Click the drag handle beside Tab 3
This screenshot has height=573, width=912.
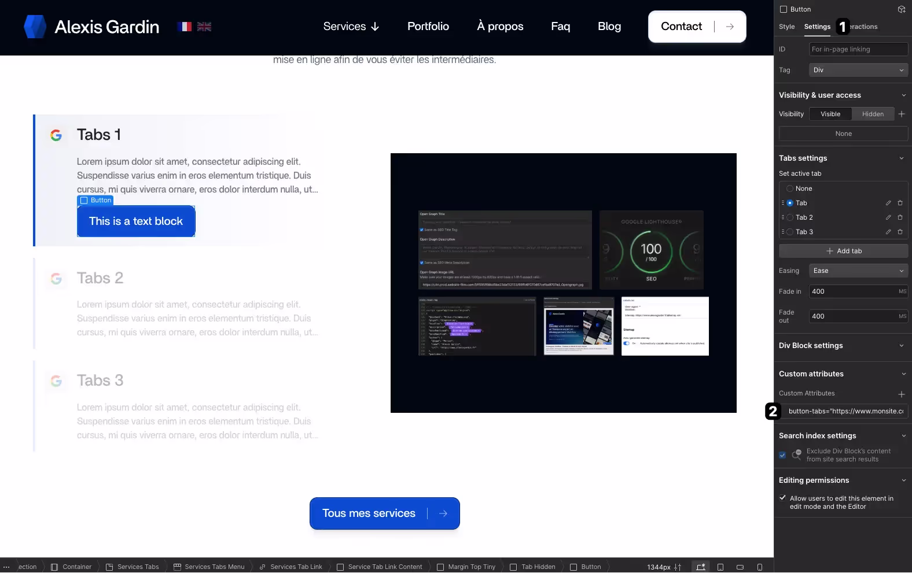(x=783, y=232)
